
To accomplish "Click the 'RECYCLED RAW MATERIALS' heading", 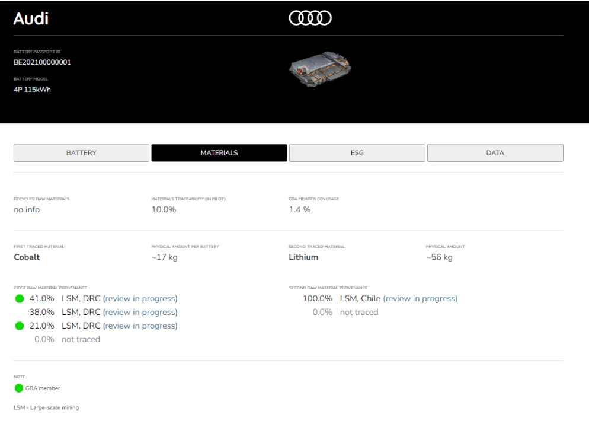I will pos(41,199).
